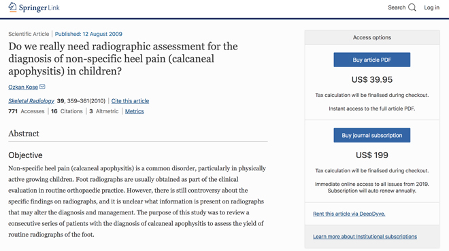Click the SpringerLink horse logo icon

12,7
